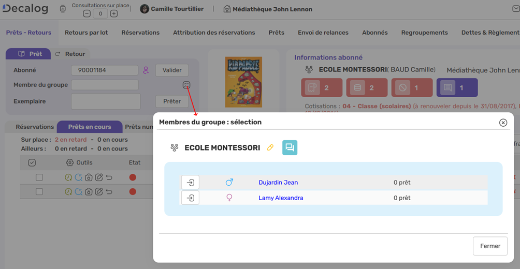Open the Réservations menu tab
Viewport: 520px width, 269px height.
(140, 33)
